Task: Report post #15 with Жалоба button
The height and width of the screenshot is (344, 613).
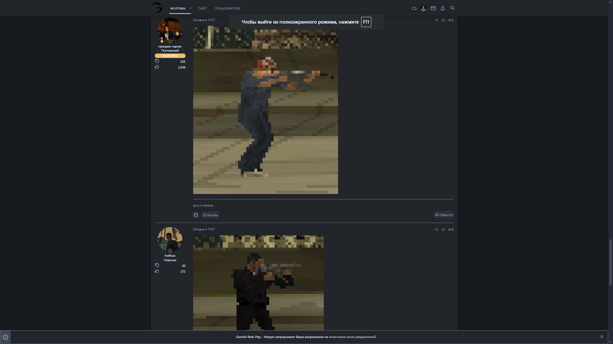Action: click(210, 215)
